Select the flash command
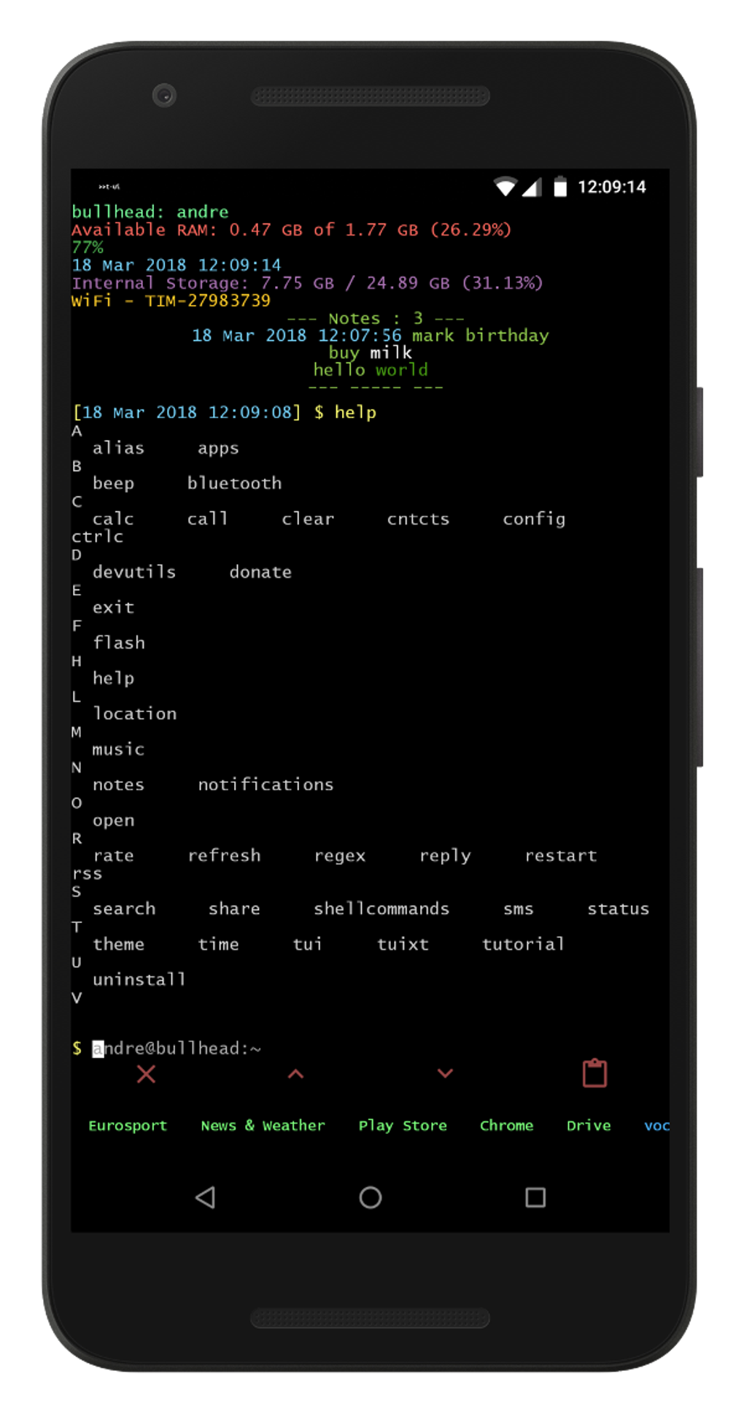The height and width of the screenshot is (1414, 744). pos(119,642)
